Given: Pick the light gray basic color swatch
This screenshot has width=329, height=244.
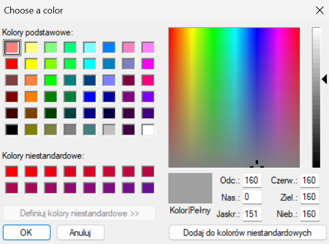Looking at the screenshot, I should [x=110, y=130].
